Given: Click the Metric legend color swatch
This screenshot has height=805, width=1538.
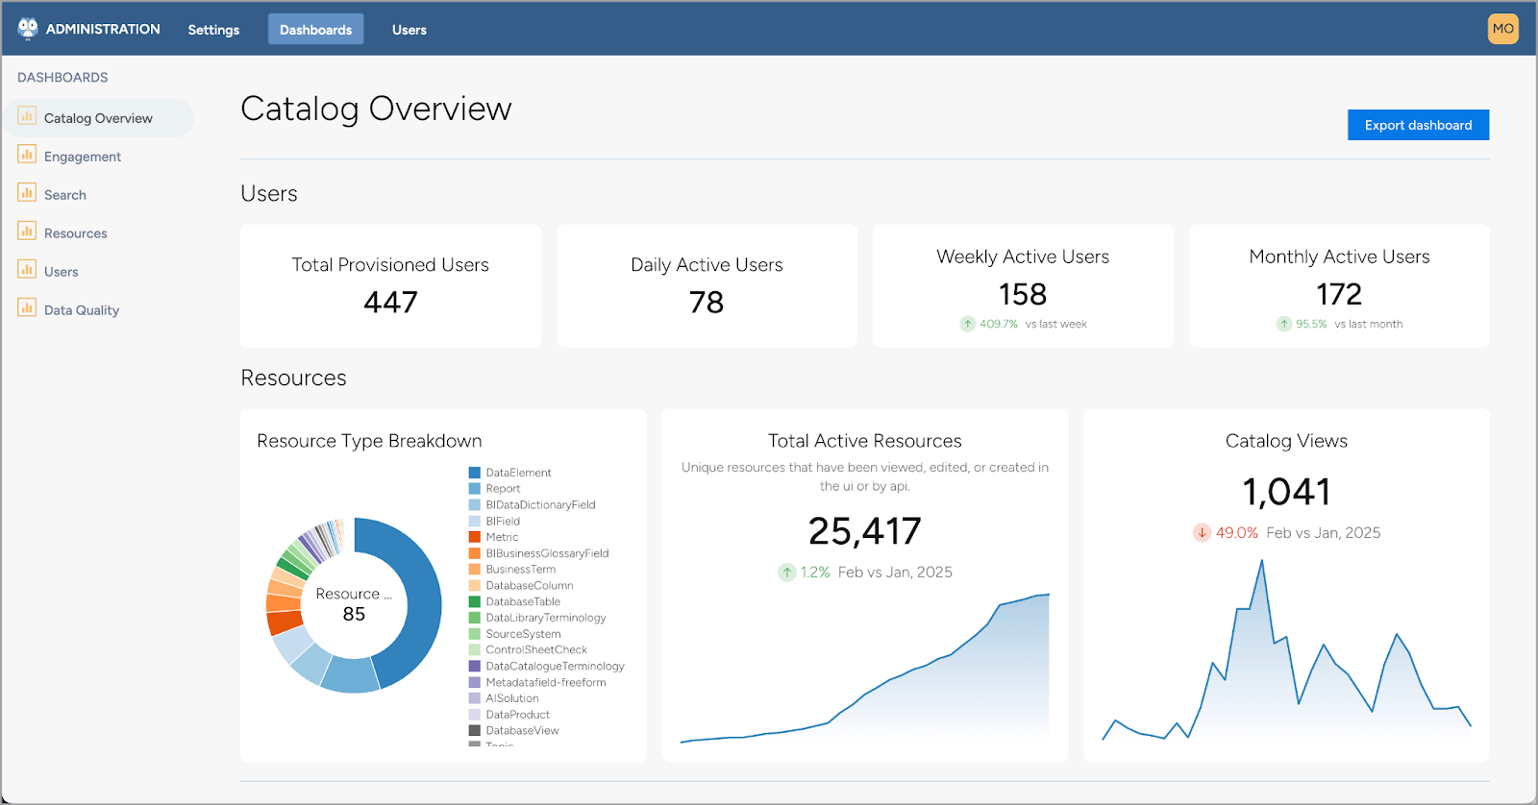Looking at the screenshot, I should 474,537.
